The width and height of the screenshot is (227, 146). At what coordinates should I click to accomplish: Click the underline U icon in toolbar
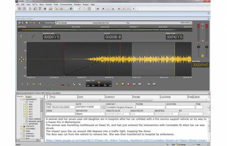click(x=113, y=9)
